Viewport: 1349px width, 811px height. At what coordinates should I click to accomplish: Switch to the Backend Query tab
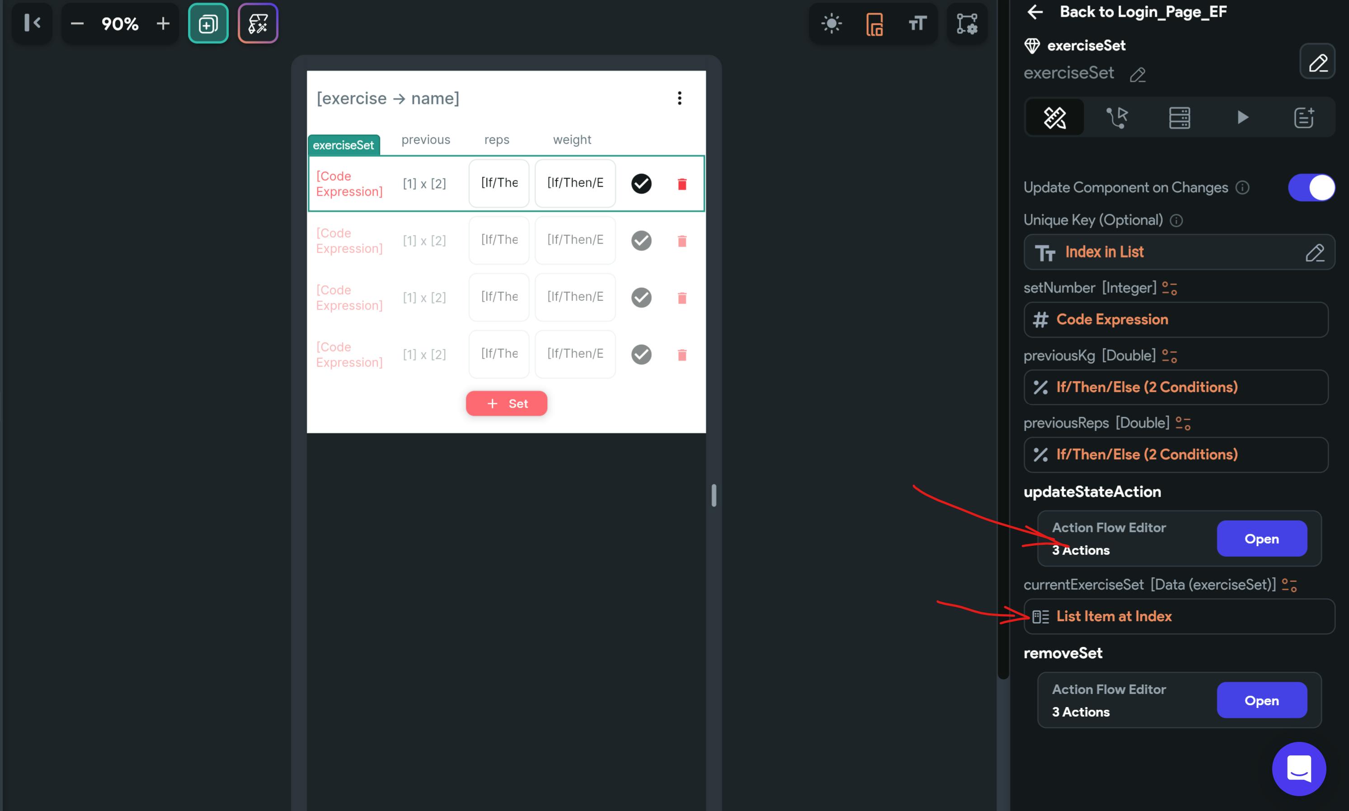point(1179,117)
